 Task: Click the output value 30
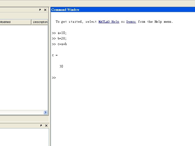coord(61,66)
